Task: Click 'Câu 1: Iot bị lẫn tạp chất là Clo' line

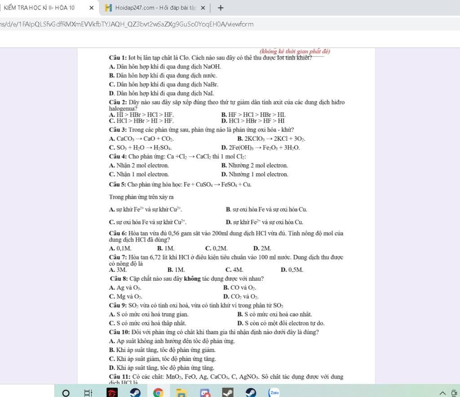Action: click(210, 57)
